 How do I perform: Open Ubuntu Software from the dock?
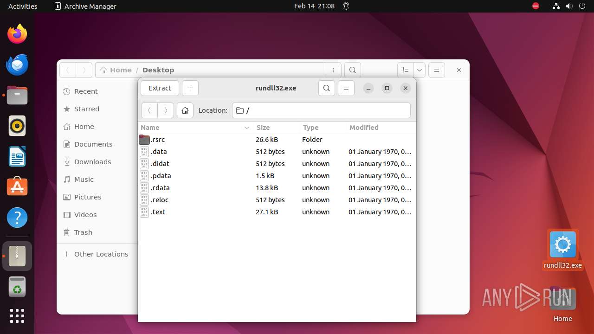pyautogui.click(x=17, y=187)
